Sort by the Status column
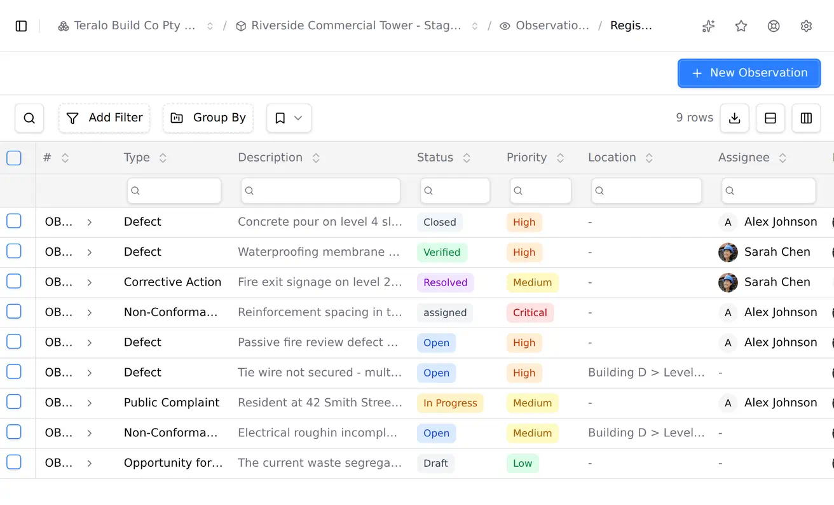The width and height of the screenshot is (834, 505). coord(467,158)
